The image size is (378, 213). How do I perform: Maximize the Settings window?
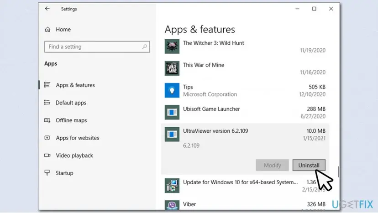314,9
